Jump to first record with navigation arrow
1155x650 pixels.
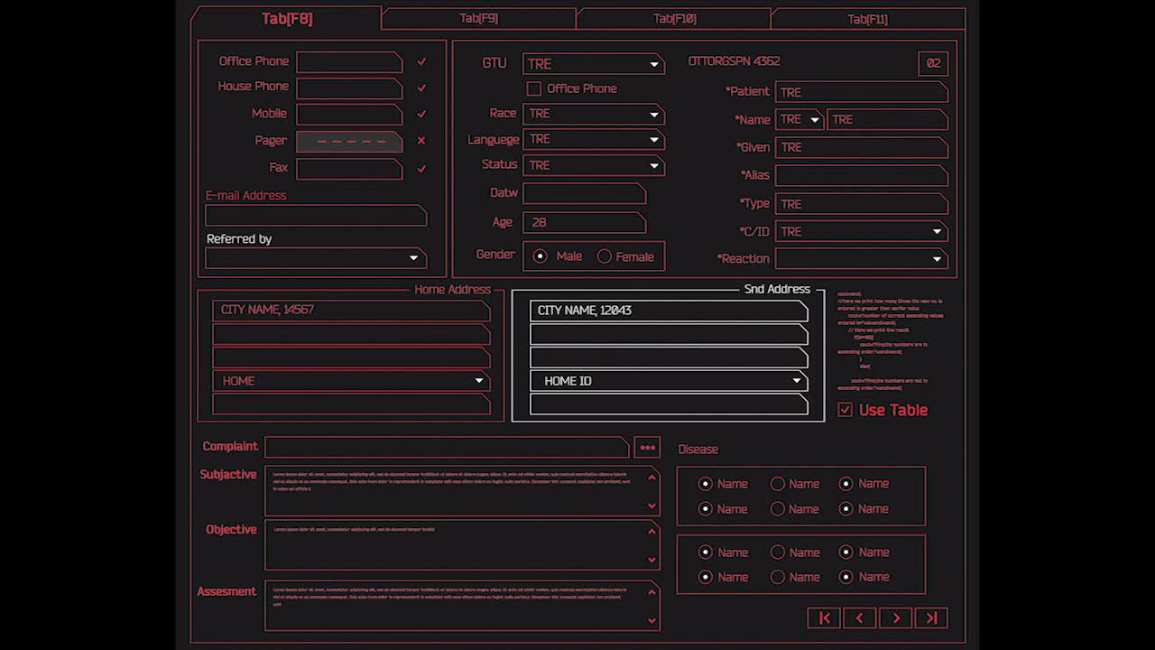[x=824, y=617]
